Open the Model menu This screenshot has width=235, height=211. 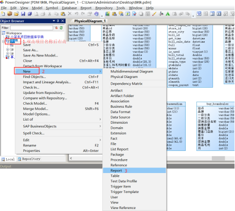tap(37, 8)
